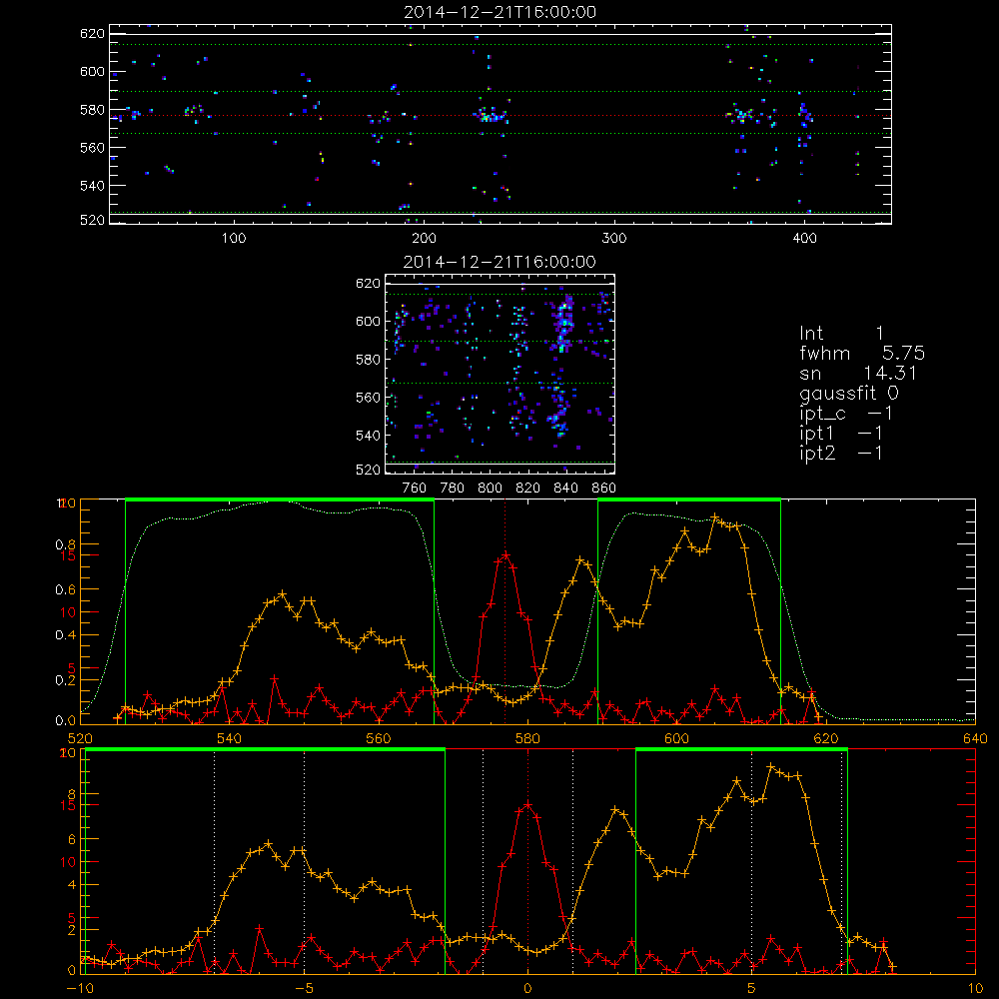Click the 'ipt2 -1' line
Image resolution: width=999 pixels, height=999 pixels.
point(841,453)
